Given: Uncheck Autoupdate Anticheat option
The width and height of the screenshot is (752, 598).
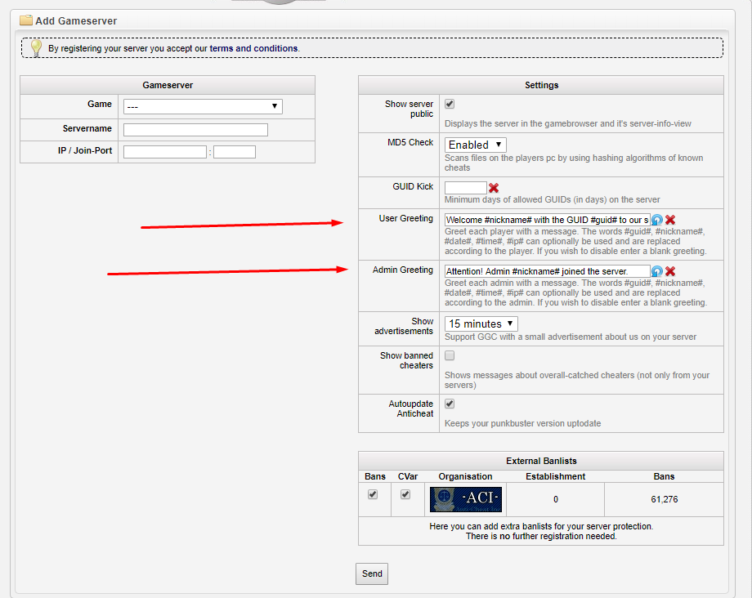Looking at the screenshot, I should coord(450,404).
